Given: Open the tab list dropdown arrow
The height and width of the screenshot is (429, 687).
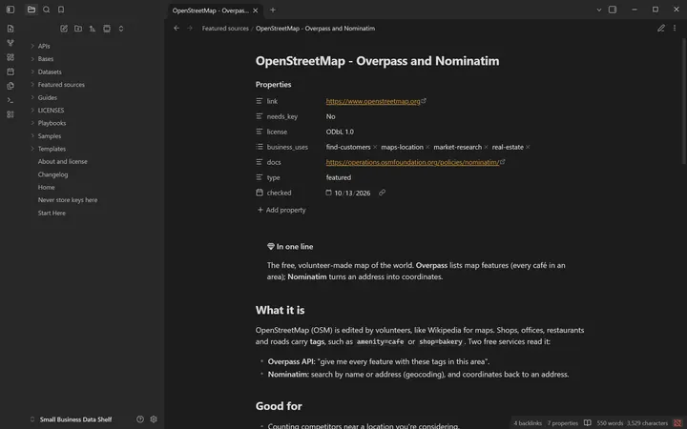Looking at the screenshot, I should (x=599, y=10).
